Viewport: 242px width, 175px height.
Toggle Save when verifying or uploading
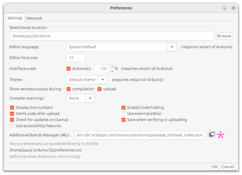[123, 120]
